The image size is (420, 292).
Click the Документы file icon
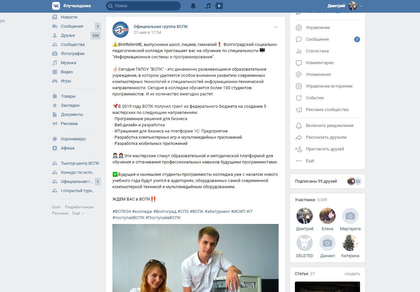coord(55,115)
